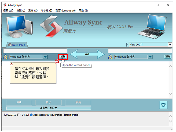This screenshot has width=176, height=132.
Task: Click scroll down arrow in log panel
Action: [170, 121]
